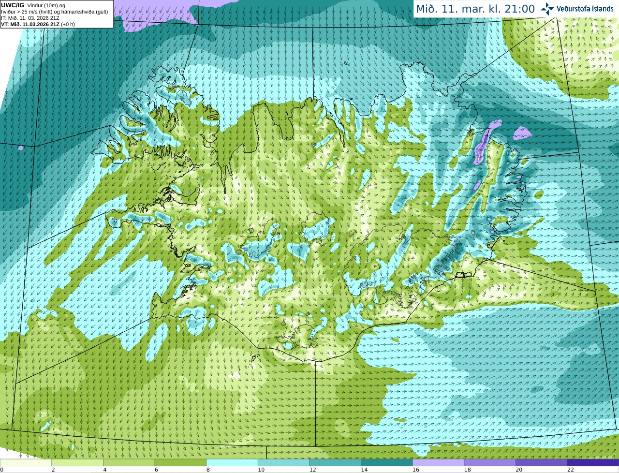
Task: Click the scale label '14'
Action: pos(364,470)
